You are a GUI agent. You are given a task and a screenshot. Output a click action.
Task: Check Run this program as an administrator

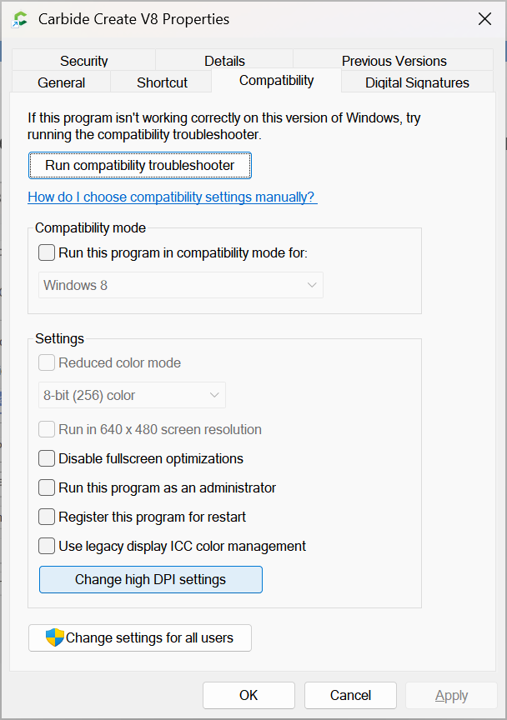(48, 487)
